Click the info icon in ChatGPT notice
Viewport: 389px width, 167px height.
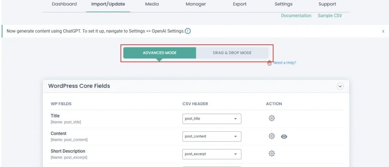[188, 31]
